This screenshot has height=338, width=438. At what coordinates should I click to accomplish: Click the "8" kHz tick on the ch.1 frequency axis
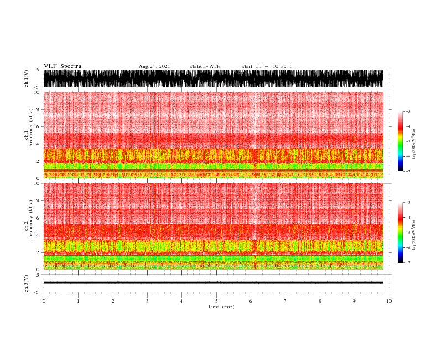click(39, 109)
